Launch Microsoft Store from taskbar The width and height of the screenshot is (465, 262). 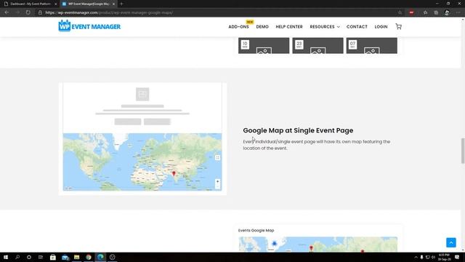(x=53, y=257)
